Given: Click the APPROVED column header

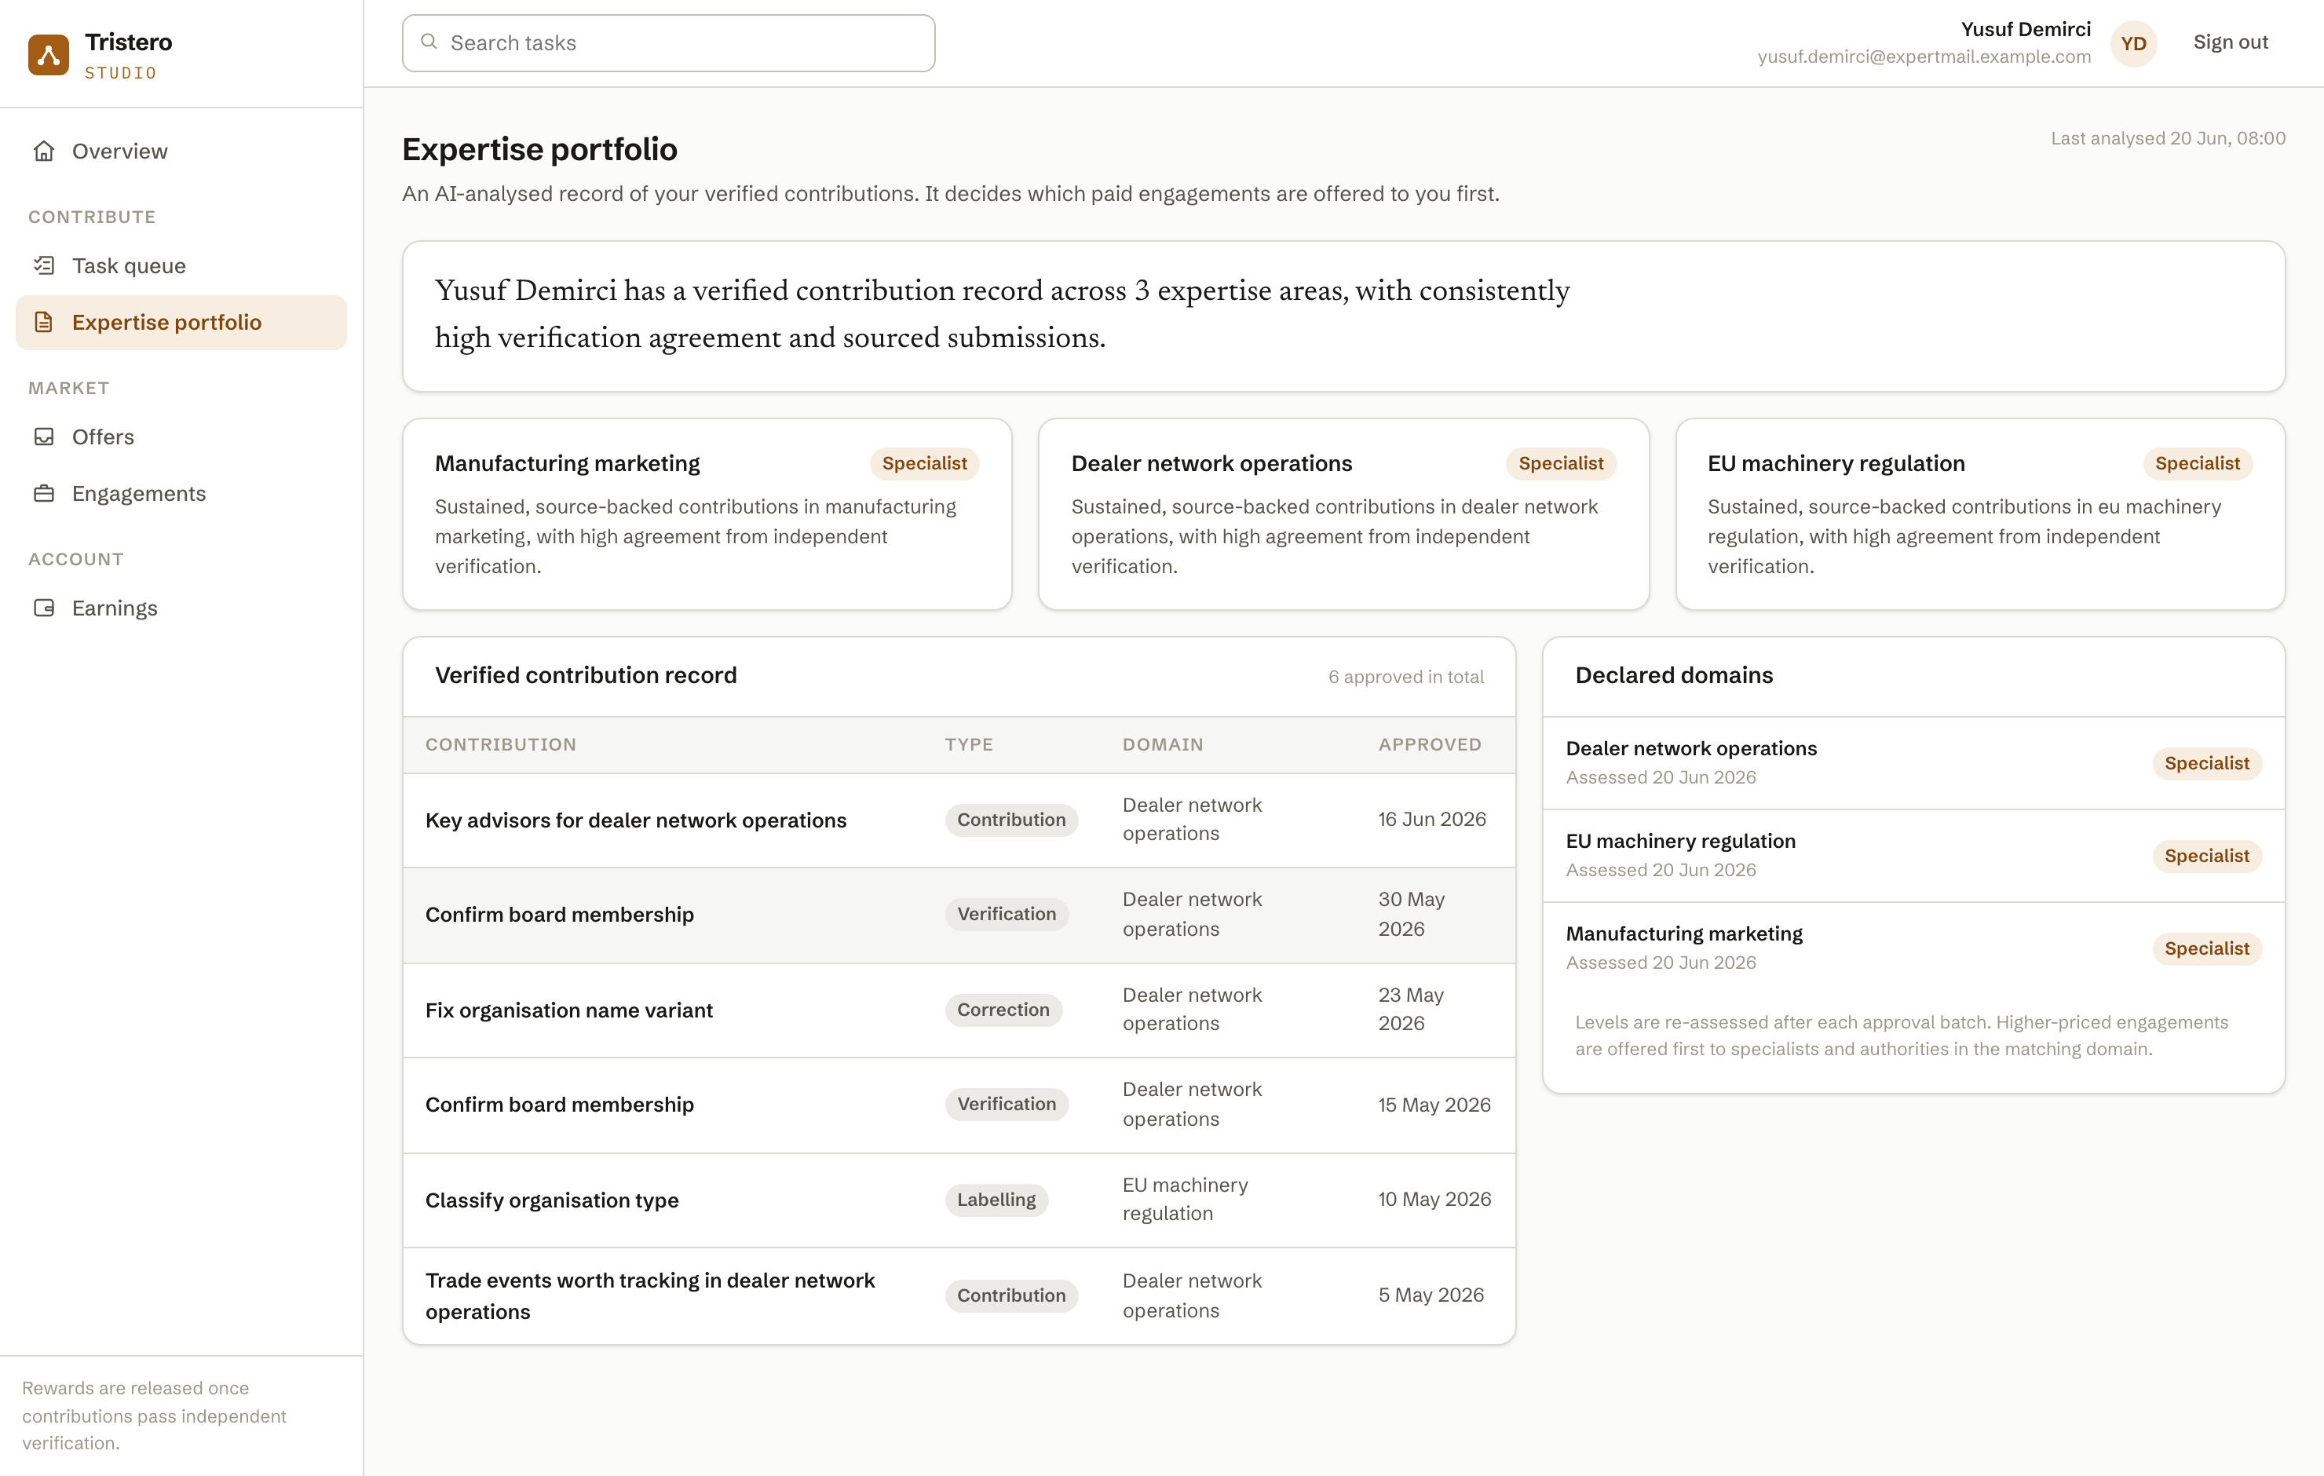Looking at the screenshot, I should (x=1429, y=744).
